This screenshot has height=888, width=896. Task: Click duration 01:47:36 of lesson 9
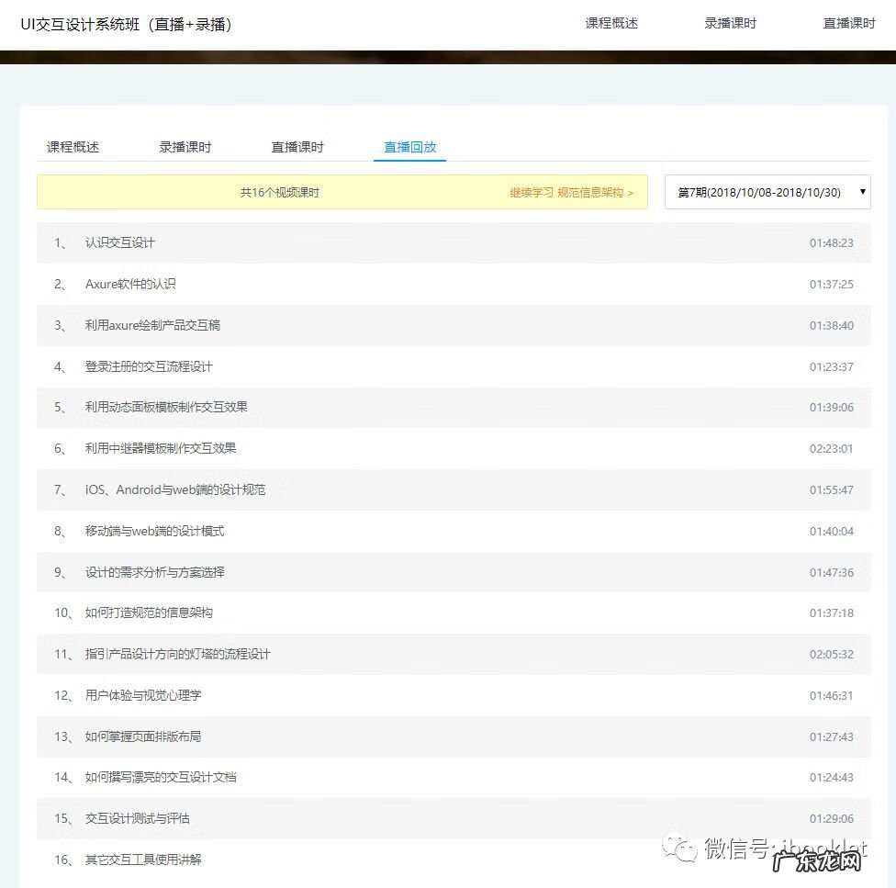(832, 572)
